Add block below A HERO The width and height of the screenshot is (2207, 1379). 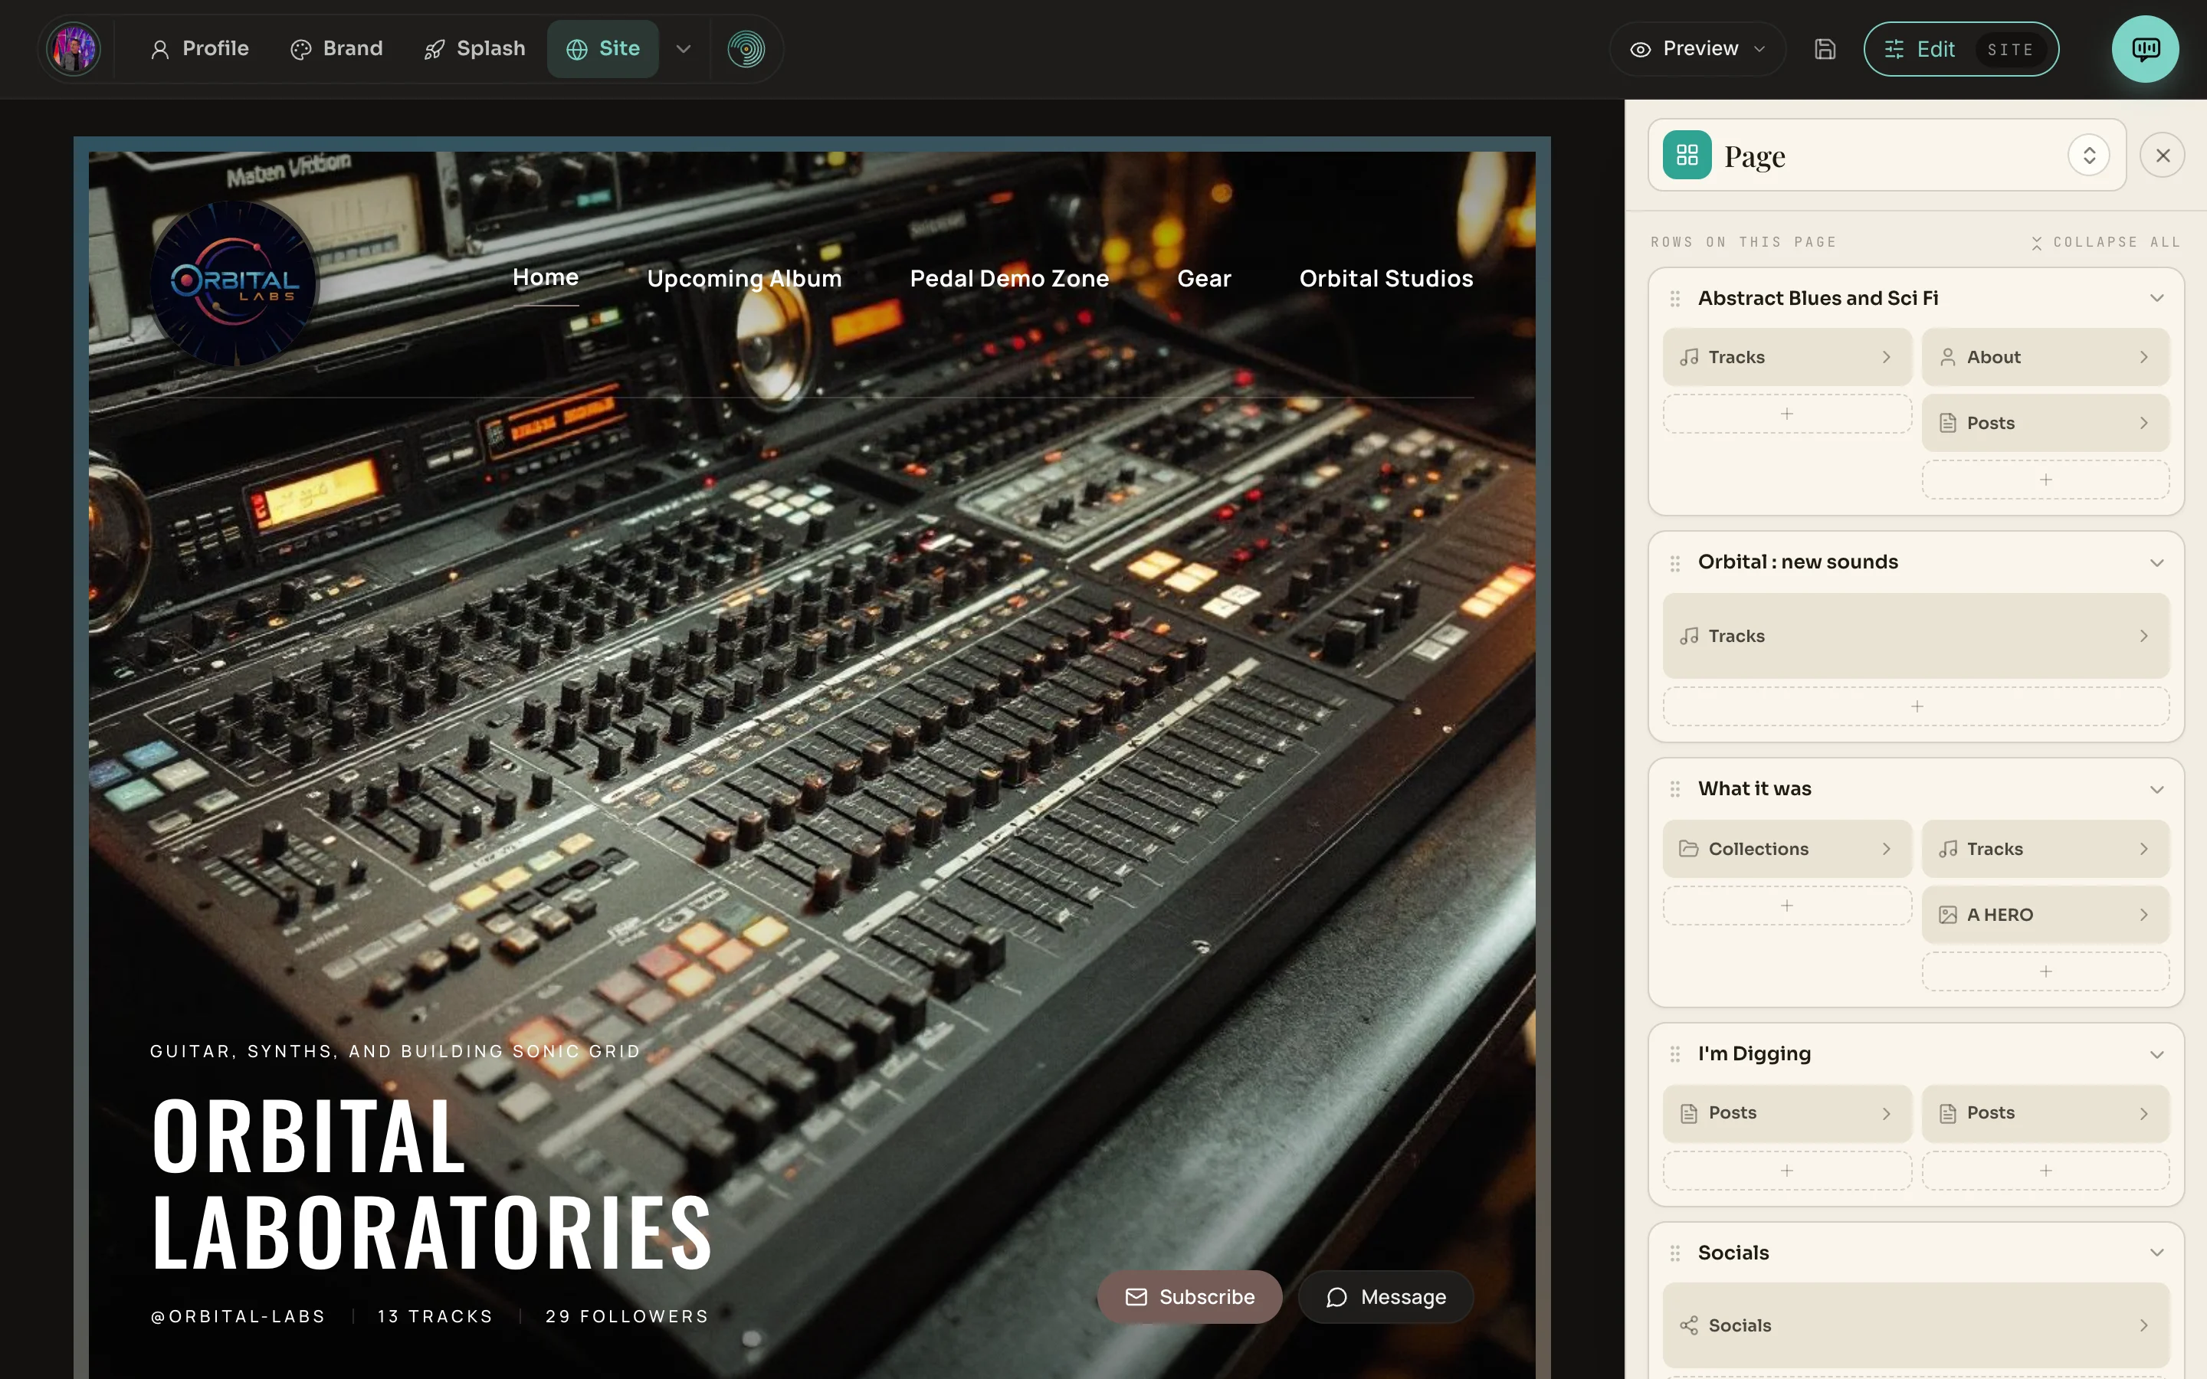click(2045, 971)
